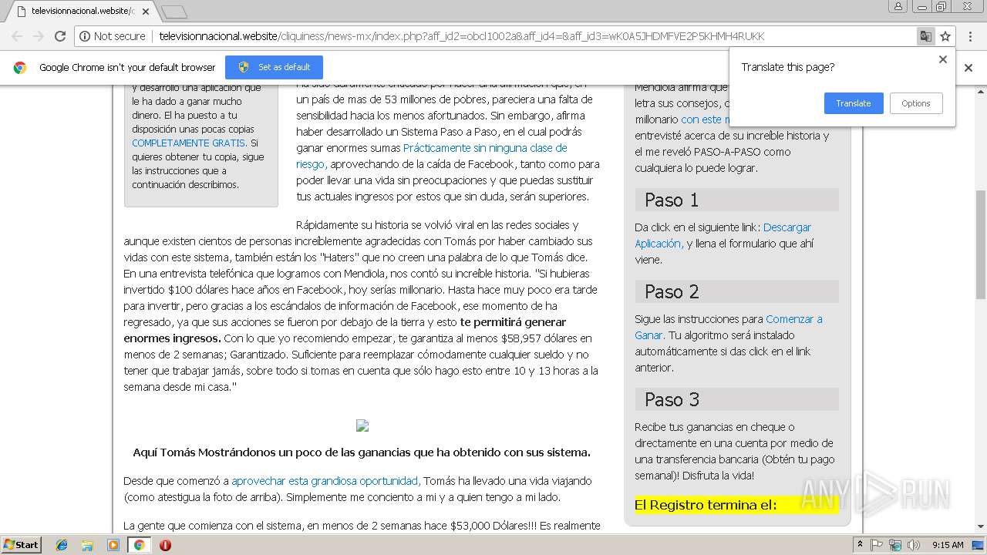Open the Windows Start menu

pos(22,545)
